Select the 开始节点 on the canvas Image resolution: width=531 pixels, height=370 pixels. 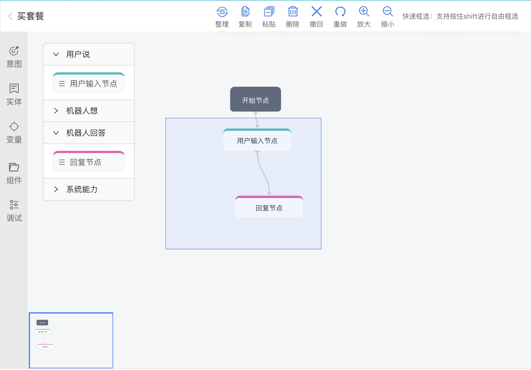point(256,99)
